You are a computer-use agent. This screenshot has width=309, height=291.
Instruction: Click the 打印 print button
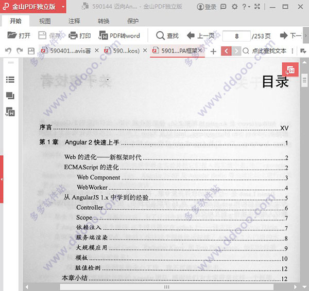tap(80, 35)
